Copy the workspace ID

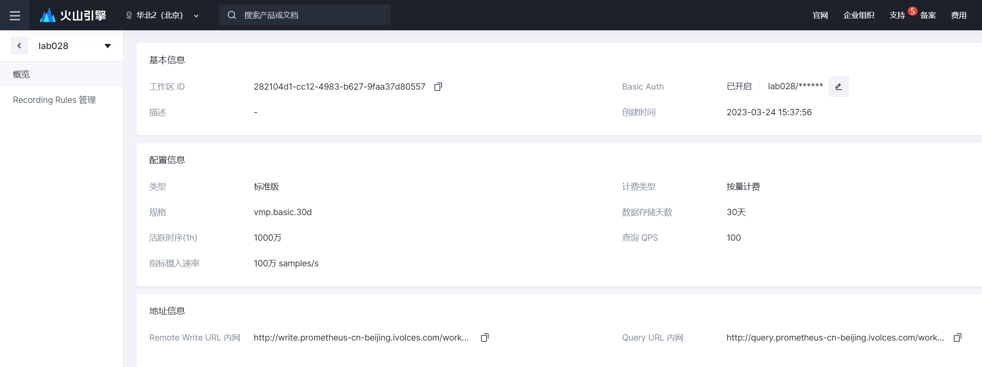click(x=438, y=87)
